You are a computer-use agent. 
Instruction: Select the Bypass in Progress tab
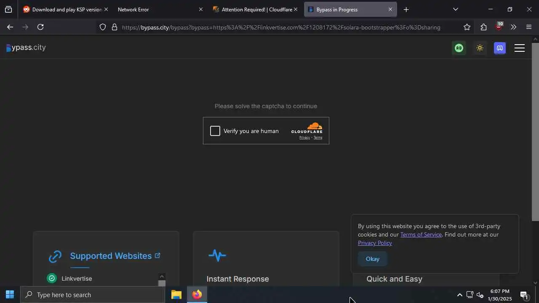(350, 9)
